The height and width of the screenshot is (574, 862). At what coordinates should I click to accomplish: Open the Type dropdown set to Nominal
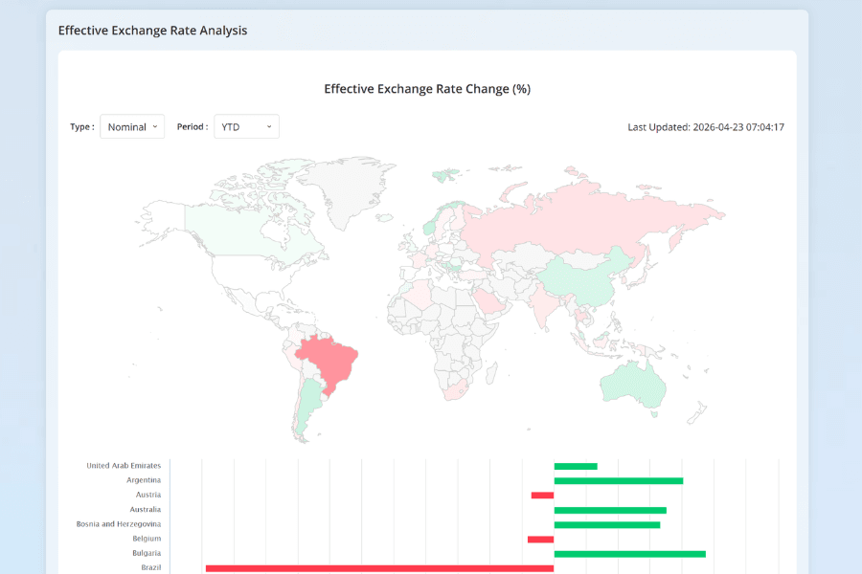pos(132,127)
